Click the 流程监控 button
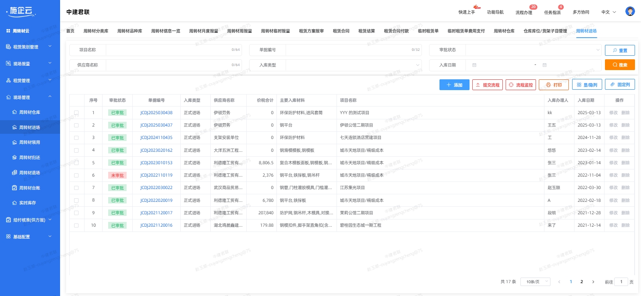The width and height of the screenshot is (641, 296). coord(521,85)
